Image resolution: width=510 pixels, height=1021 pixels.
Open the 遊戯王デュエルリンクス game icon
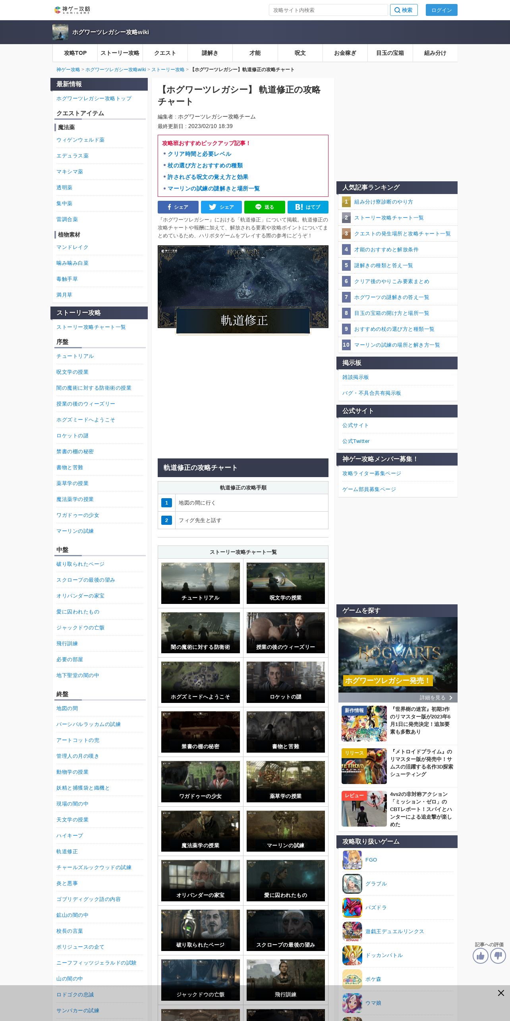coord(352,932)
